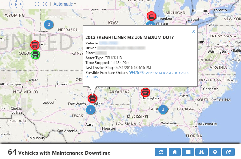The height and width of the screenshot is (159, 241).
Task: Click the Lubbock city label
Action: point(49,103)
